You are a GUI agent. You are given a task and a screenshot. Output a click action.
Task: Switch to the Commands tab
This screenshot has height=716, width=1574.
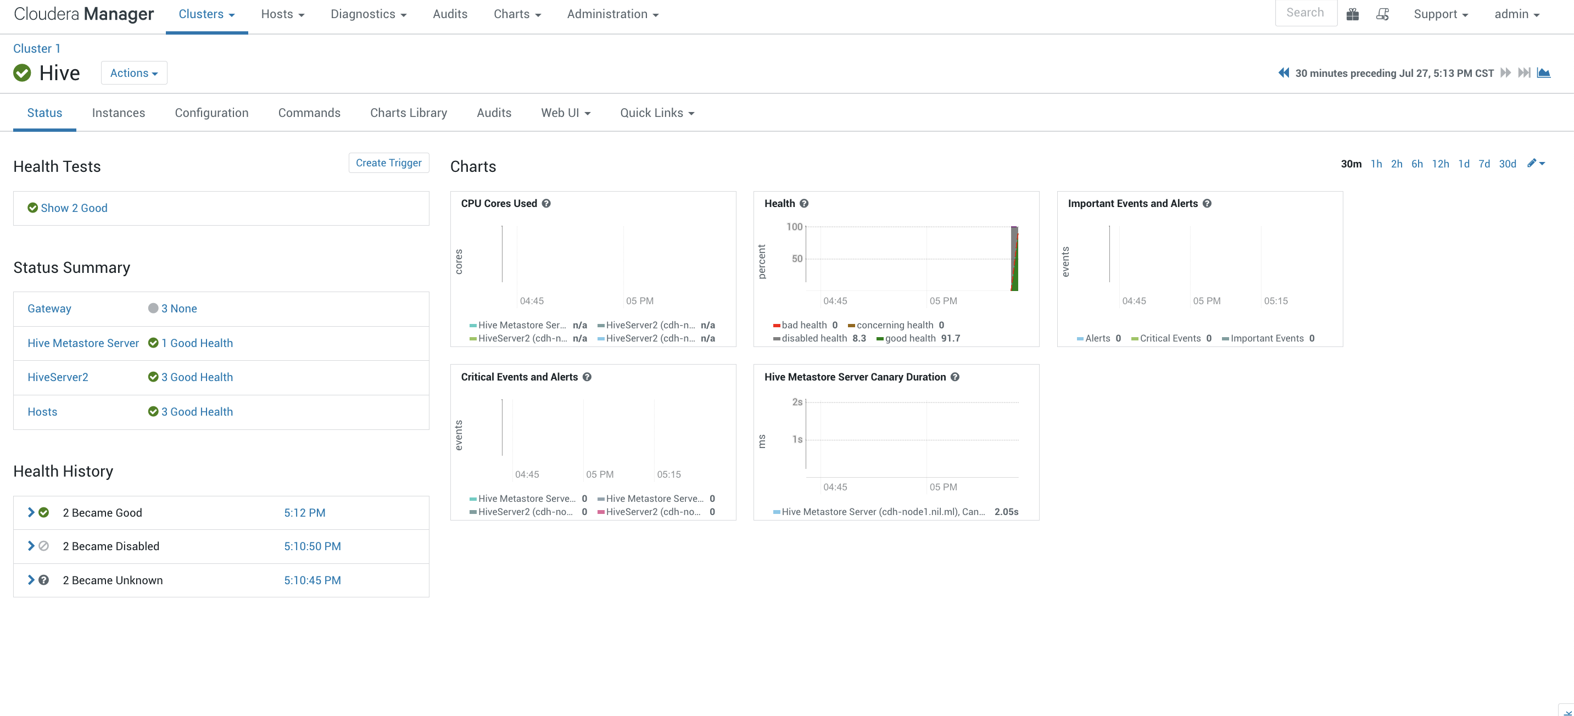click(x=309, y=113)
